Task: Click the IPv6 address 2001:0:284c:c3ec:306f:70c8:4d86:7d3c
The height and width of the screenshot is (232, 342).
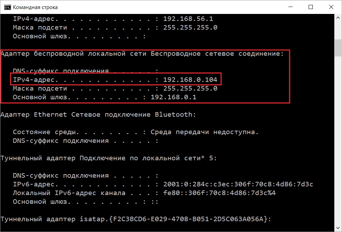Action: click(x=238, y=184)
